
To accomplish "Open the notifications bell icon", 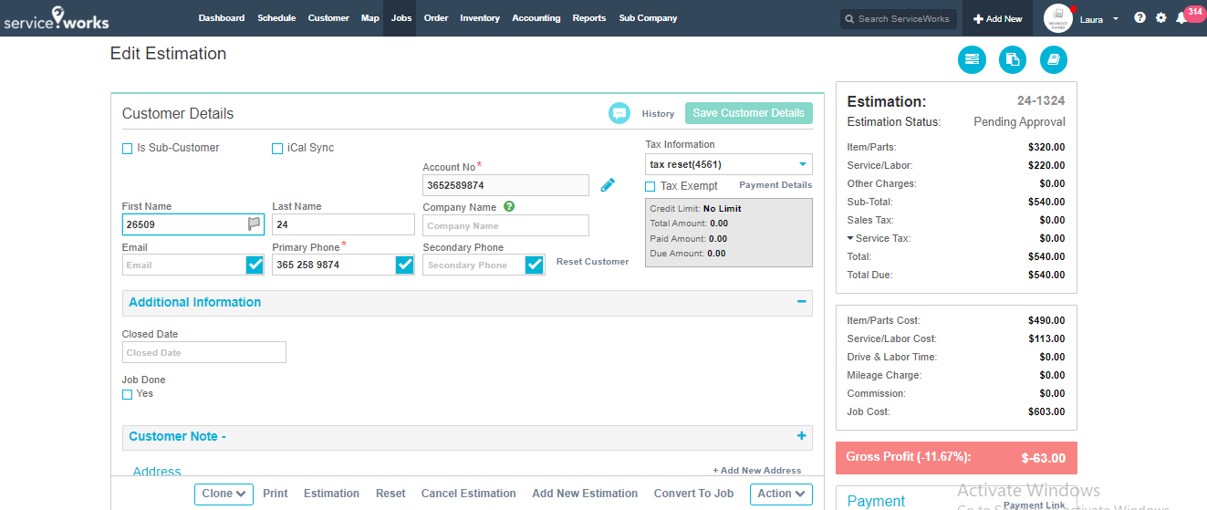I will (x=1181, y=18).
